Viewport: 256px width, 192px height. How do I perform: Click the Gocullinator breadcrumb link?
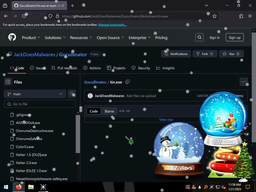[95, 82]
